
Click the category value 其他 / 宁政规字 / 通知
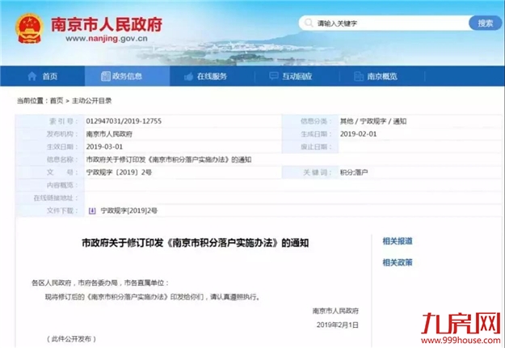pyautogui.click(x=373, y=121)
